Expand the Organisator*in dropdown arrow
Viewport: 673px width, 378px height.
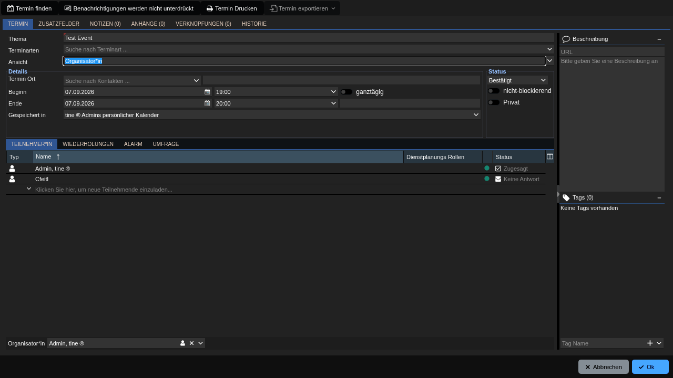coord(200,343)
